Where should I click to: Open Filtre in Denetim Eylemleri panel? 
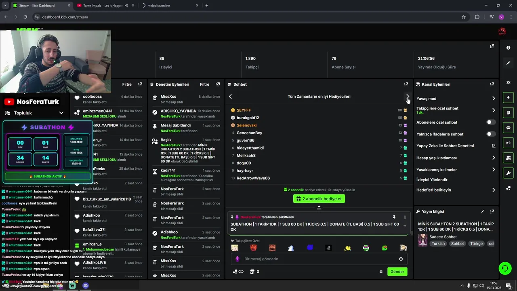[204, 84]
